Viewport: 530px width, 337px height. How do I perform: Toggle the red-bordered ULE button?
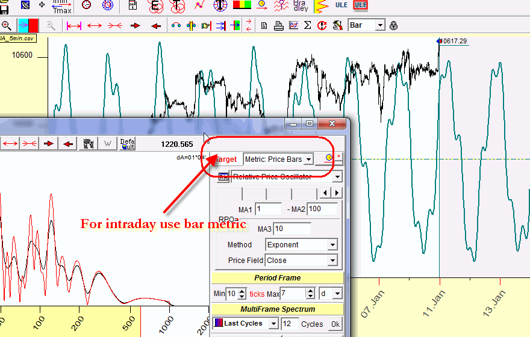tap(360, 6)
